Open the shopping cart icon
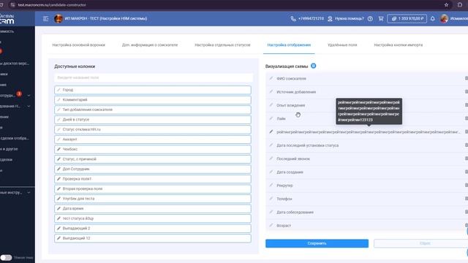 [381, 18]
